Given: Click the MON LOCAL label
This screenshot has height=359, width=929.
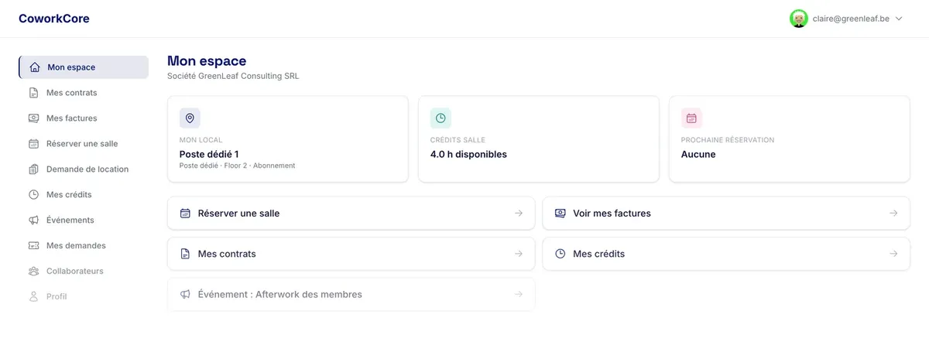Looking at the screenshot, I should 201,140.
